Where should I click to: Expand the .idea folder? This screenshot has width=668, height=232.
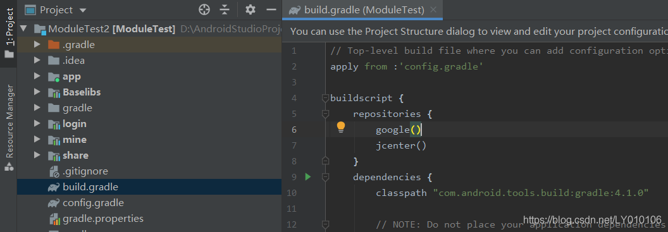[37, 61]
